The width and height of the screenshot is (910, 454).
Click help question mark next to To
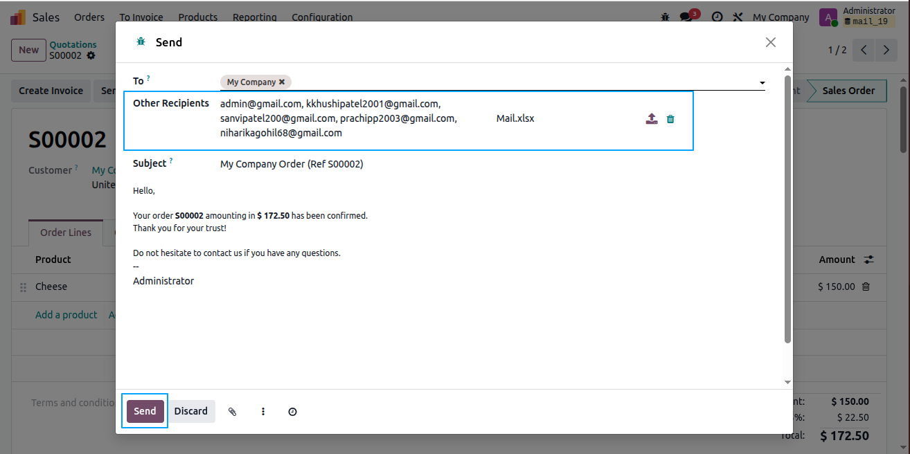coord(148,79)
